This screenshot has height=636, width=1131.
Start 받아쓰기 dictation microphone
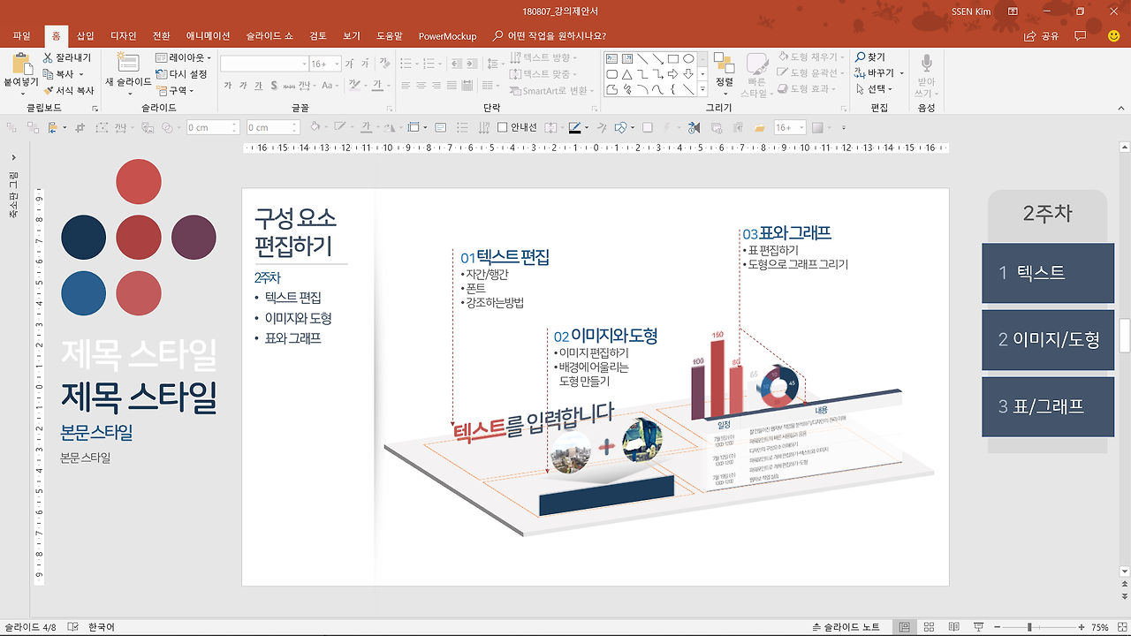coord(926,64)
